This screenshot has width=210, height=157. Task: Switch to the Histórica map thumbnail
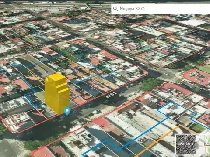tap(185, 144)
